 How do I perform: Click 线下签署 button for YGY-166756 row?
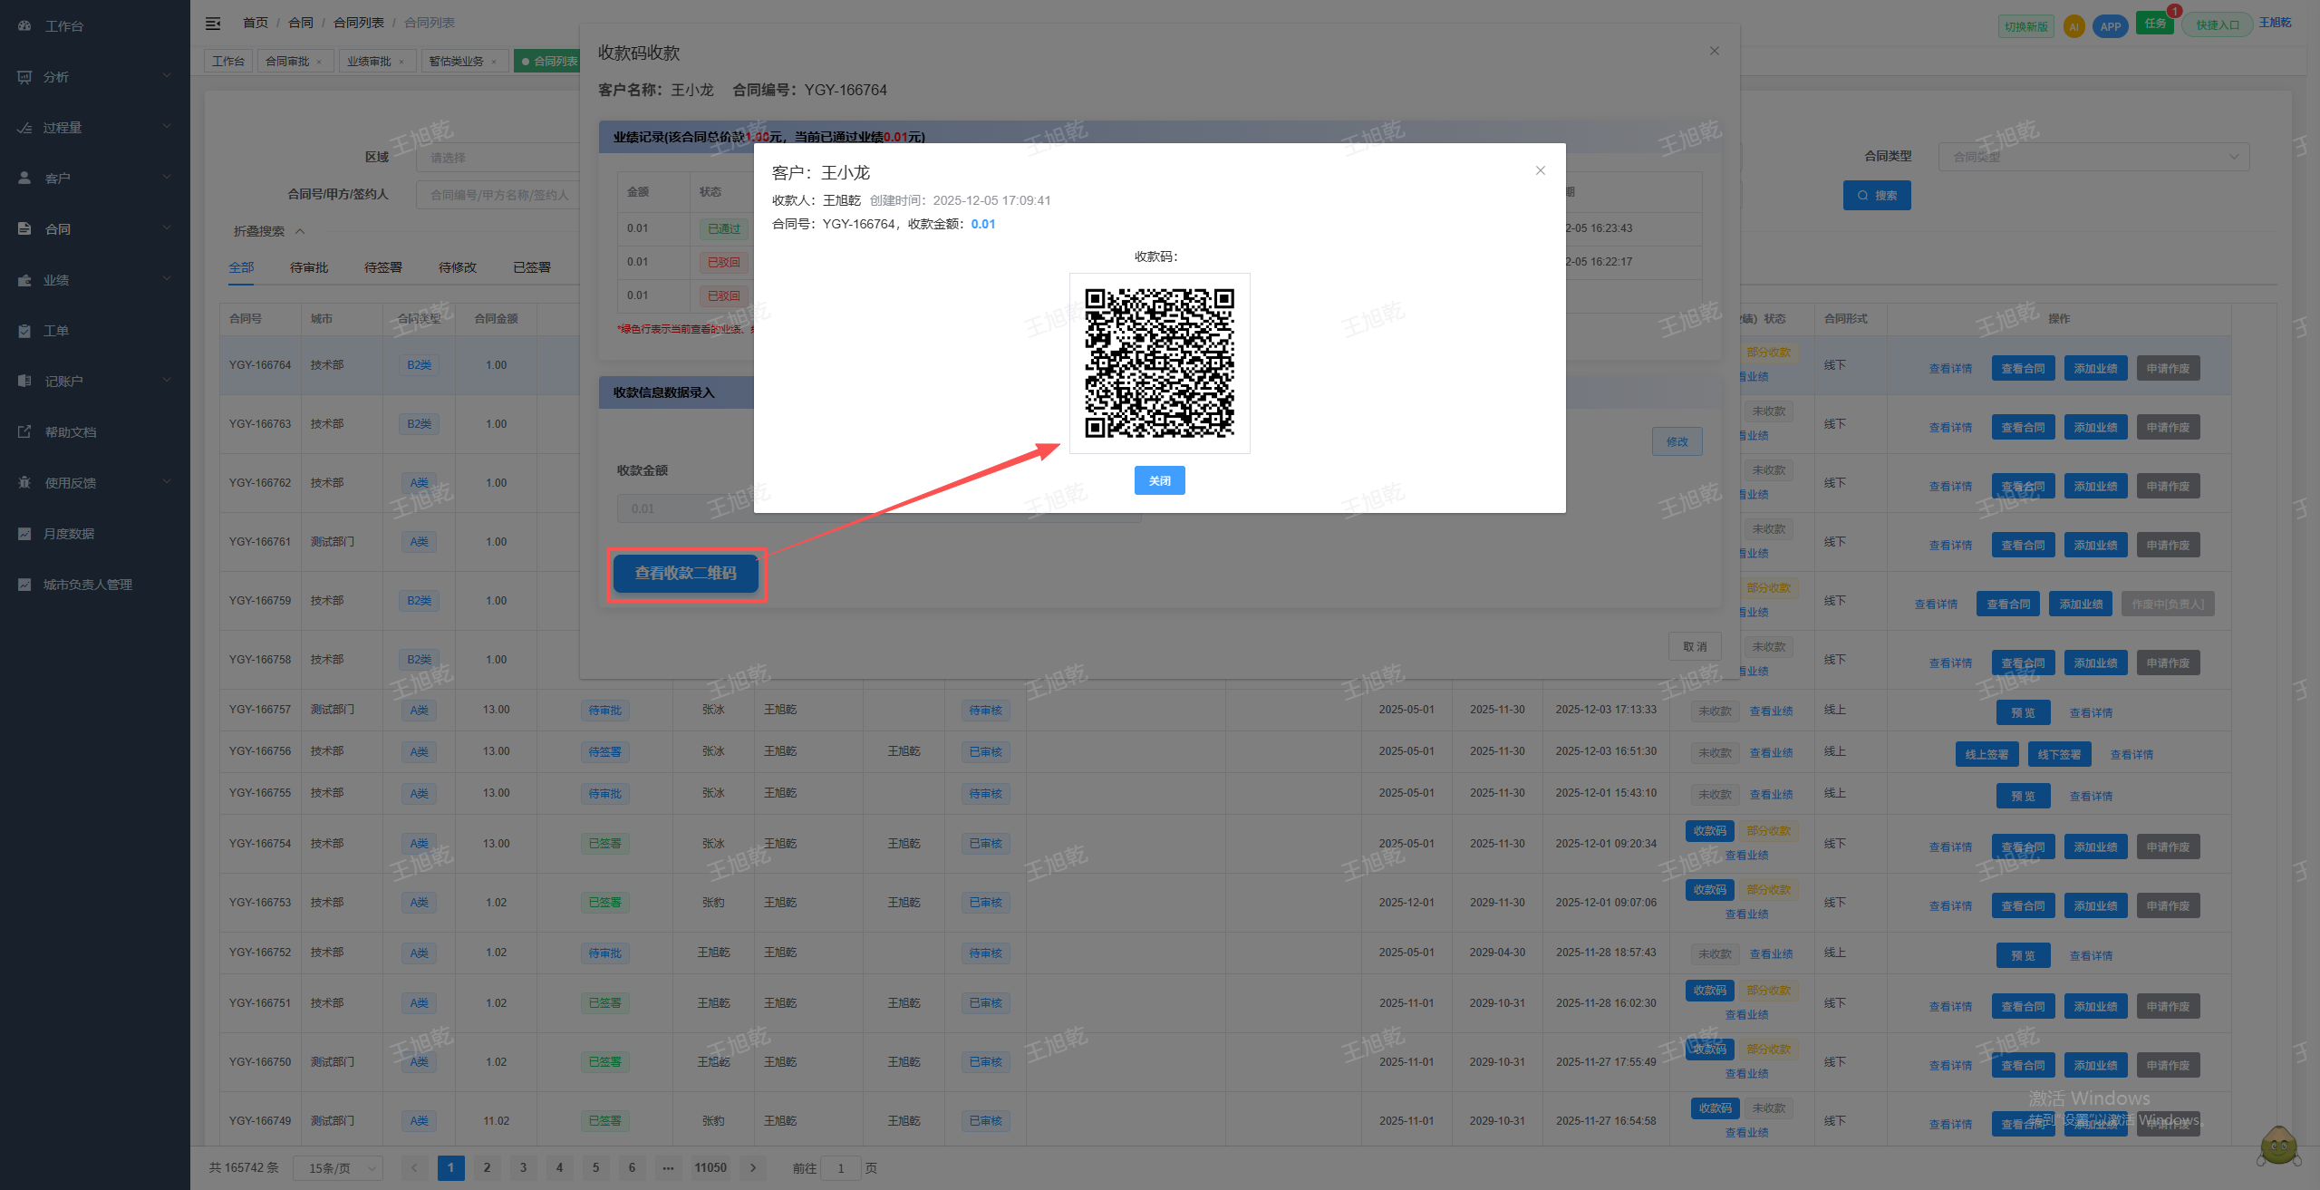(2059, 754)
